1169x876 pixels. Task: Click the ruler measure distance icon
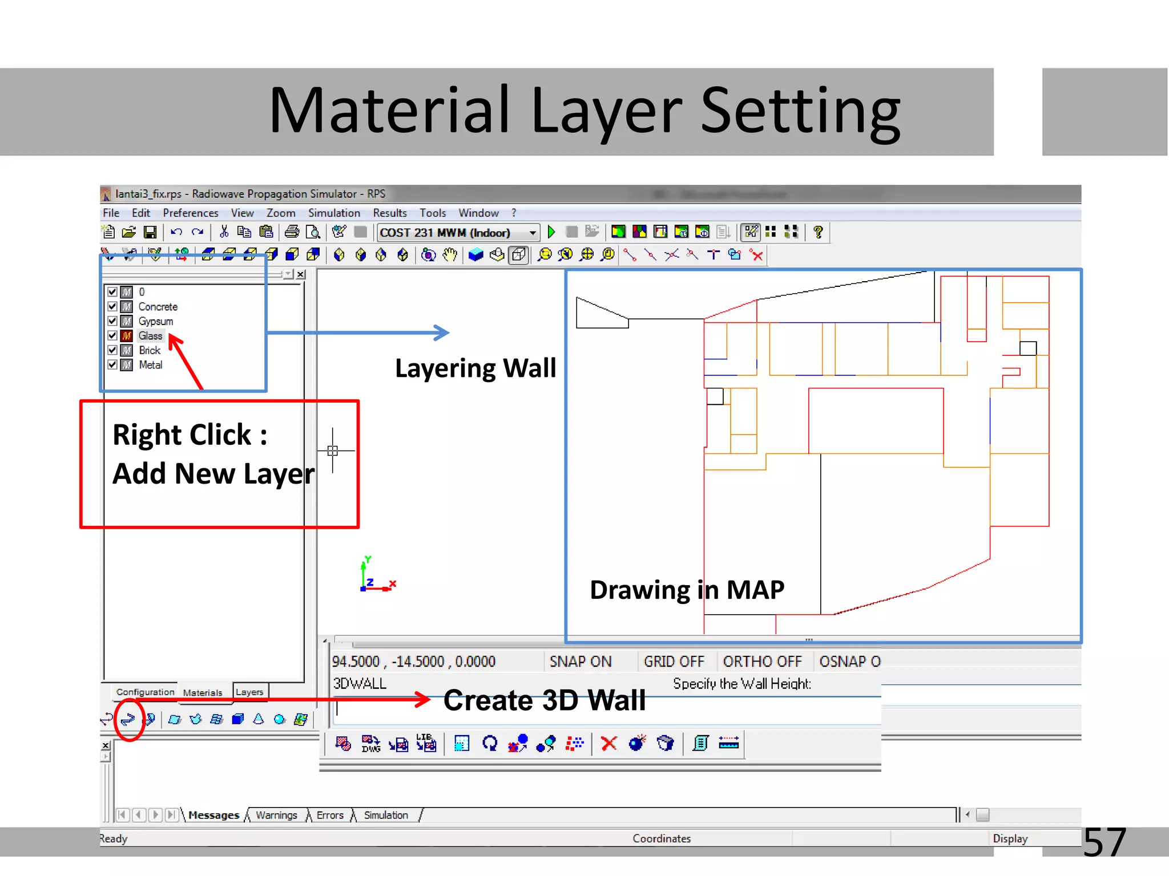pyautogui.click(x=729, y=744)
